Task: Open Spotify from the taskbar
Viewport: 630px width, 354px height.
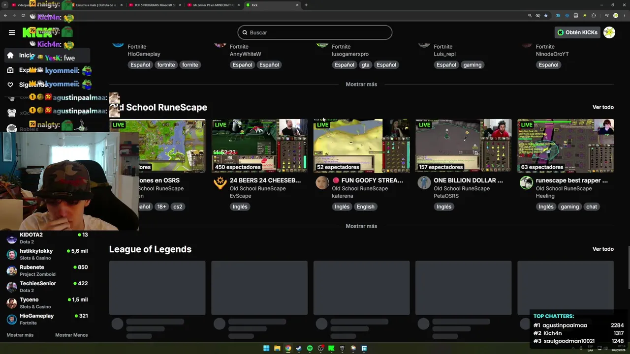Action: pos(310,348)
